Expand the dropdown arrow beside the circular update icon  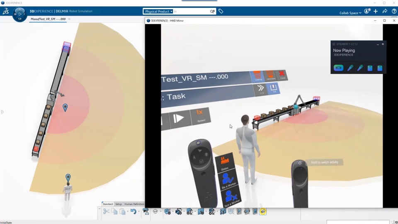160,212
